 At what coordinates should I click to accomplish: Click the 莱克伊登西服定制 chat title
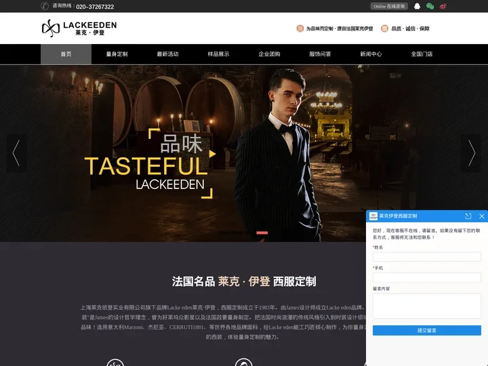pyautogui.click(x=398, y=216)
